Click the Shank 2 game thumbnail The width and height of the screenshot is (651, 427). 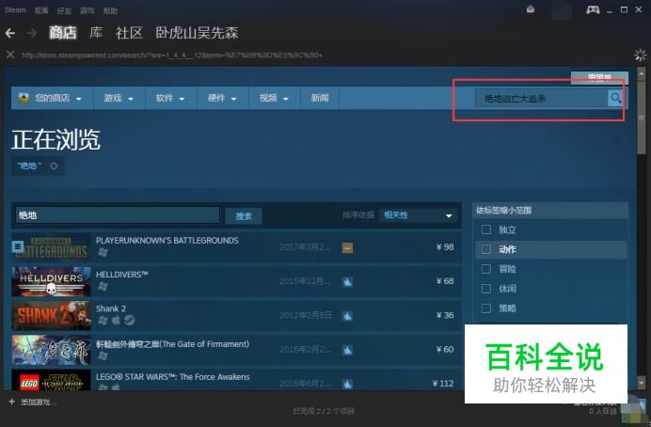tap(51, 315)
